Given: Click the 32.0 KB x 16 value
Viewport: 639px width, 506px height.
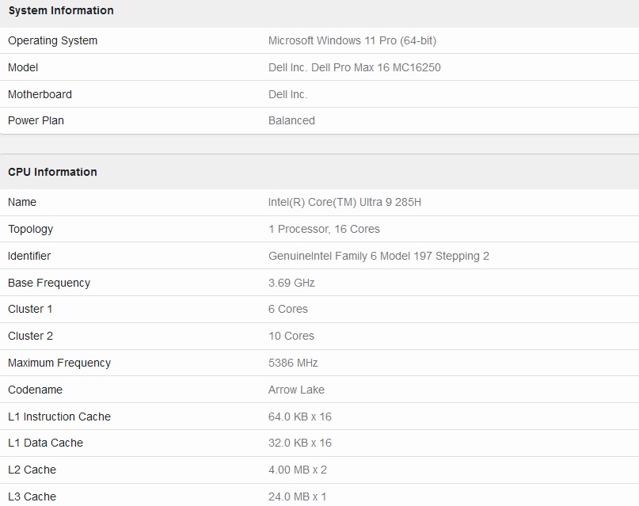Looking at the screenshot, I should (300, 443).
